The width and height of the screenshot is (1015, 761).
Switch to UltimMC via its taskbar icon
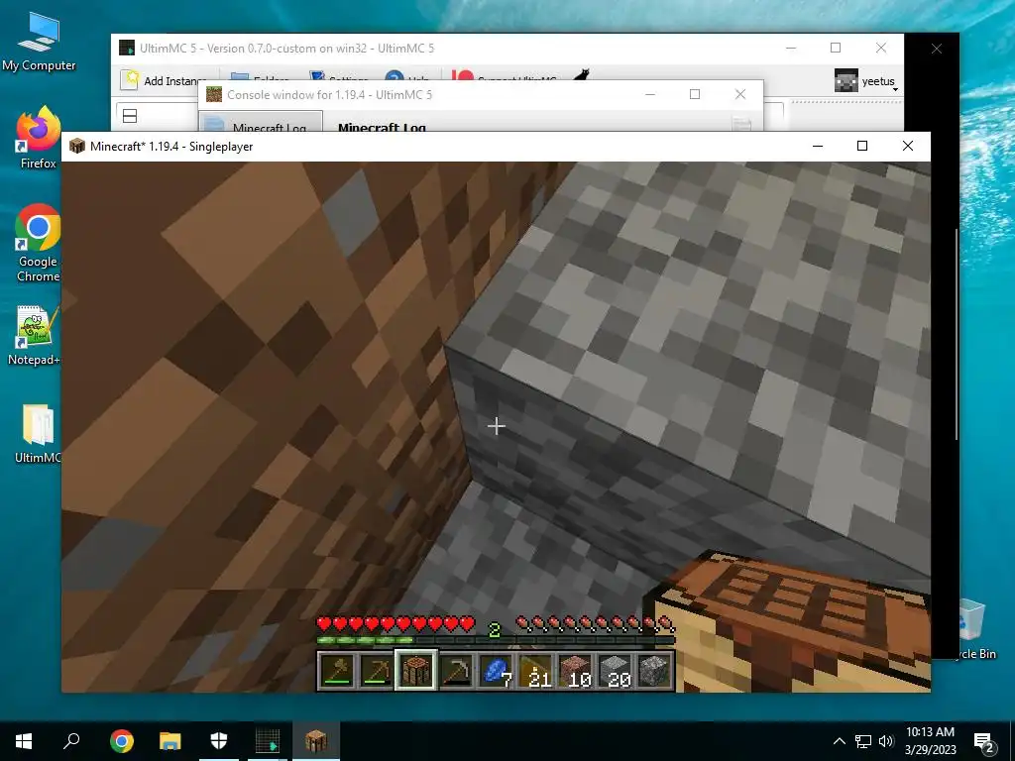[268, 741]
